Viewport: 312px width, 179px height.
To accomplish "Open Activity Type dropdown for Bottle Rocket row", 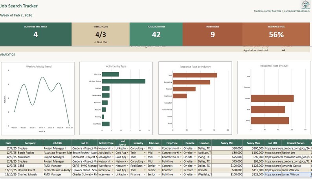I will coord(113,153).
